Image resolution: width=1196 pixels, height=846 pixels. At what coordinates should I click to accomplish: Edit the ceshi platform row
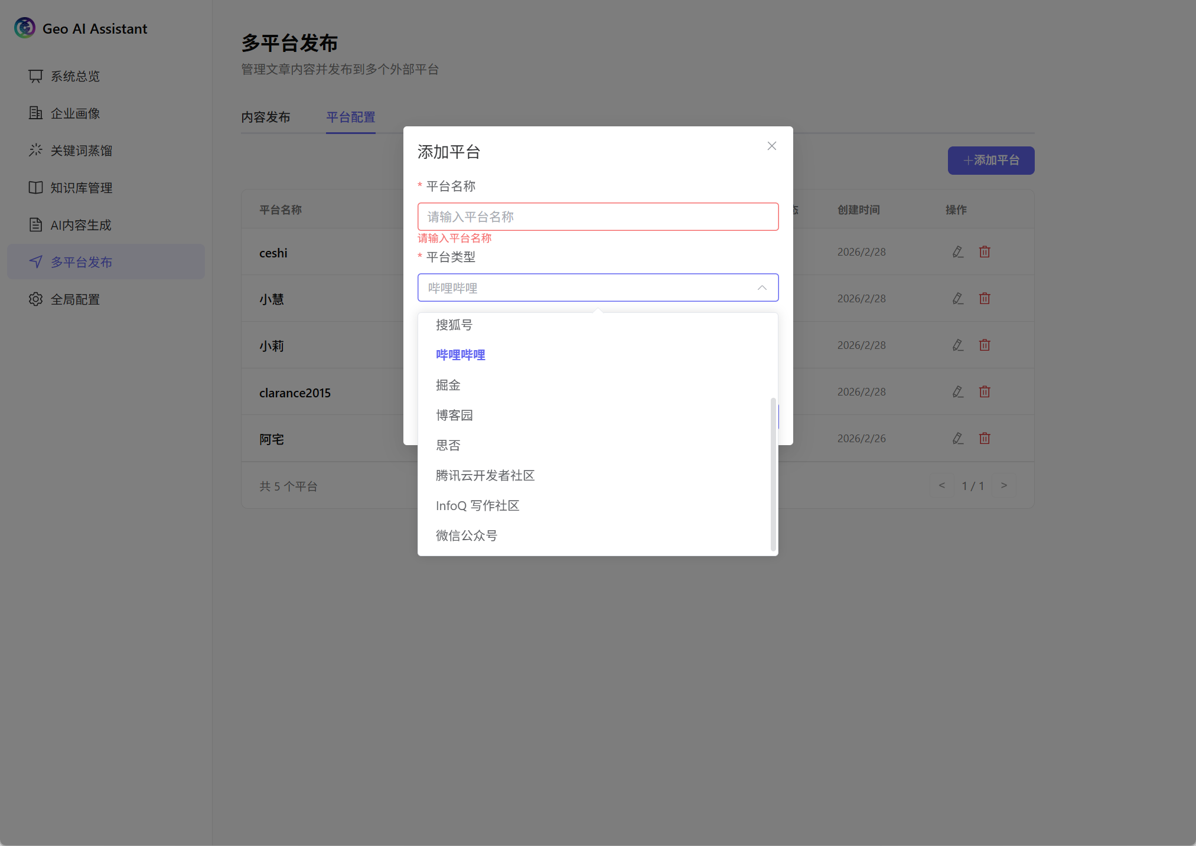tap(958, 252)
